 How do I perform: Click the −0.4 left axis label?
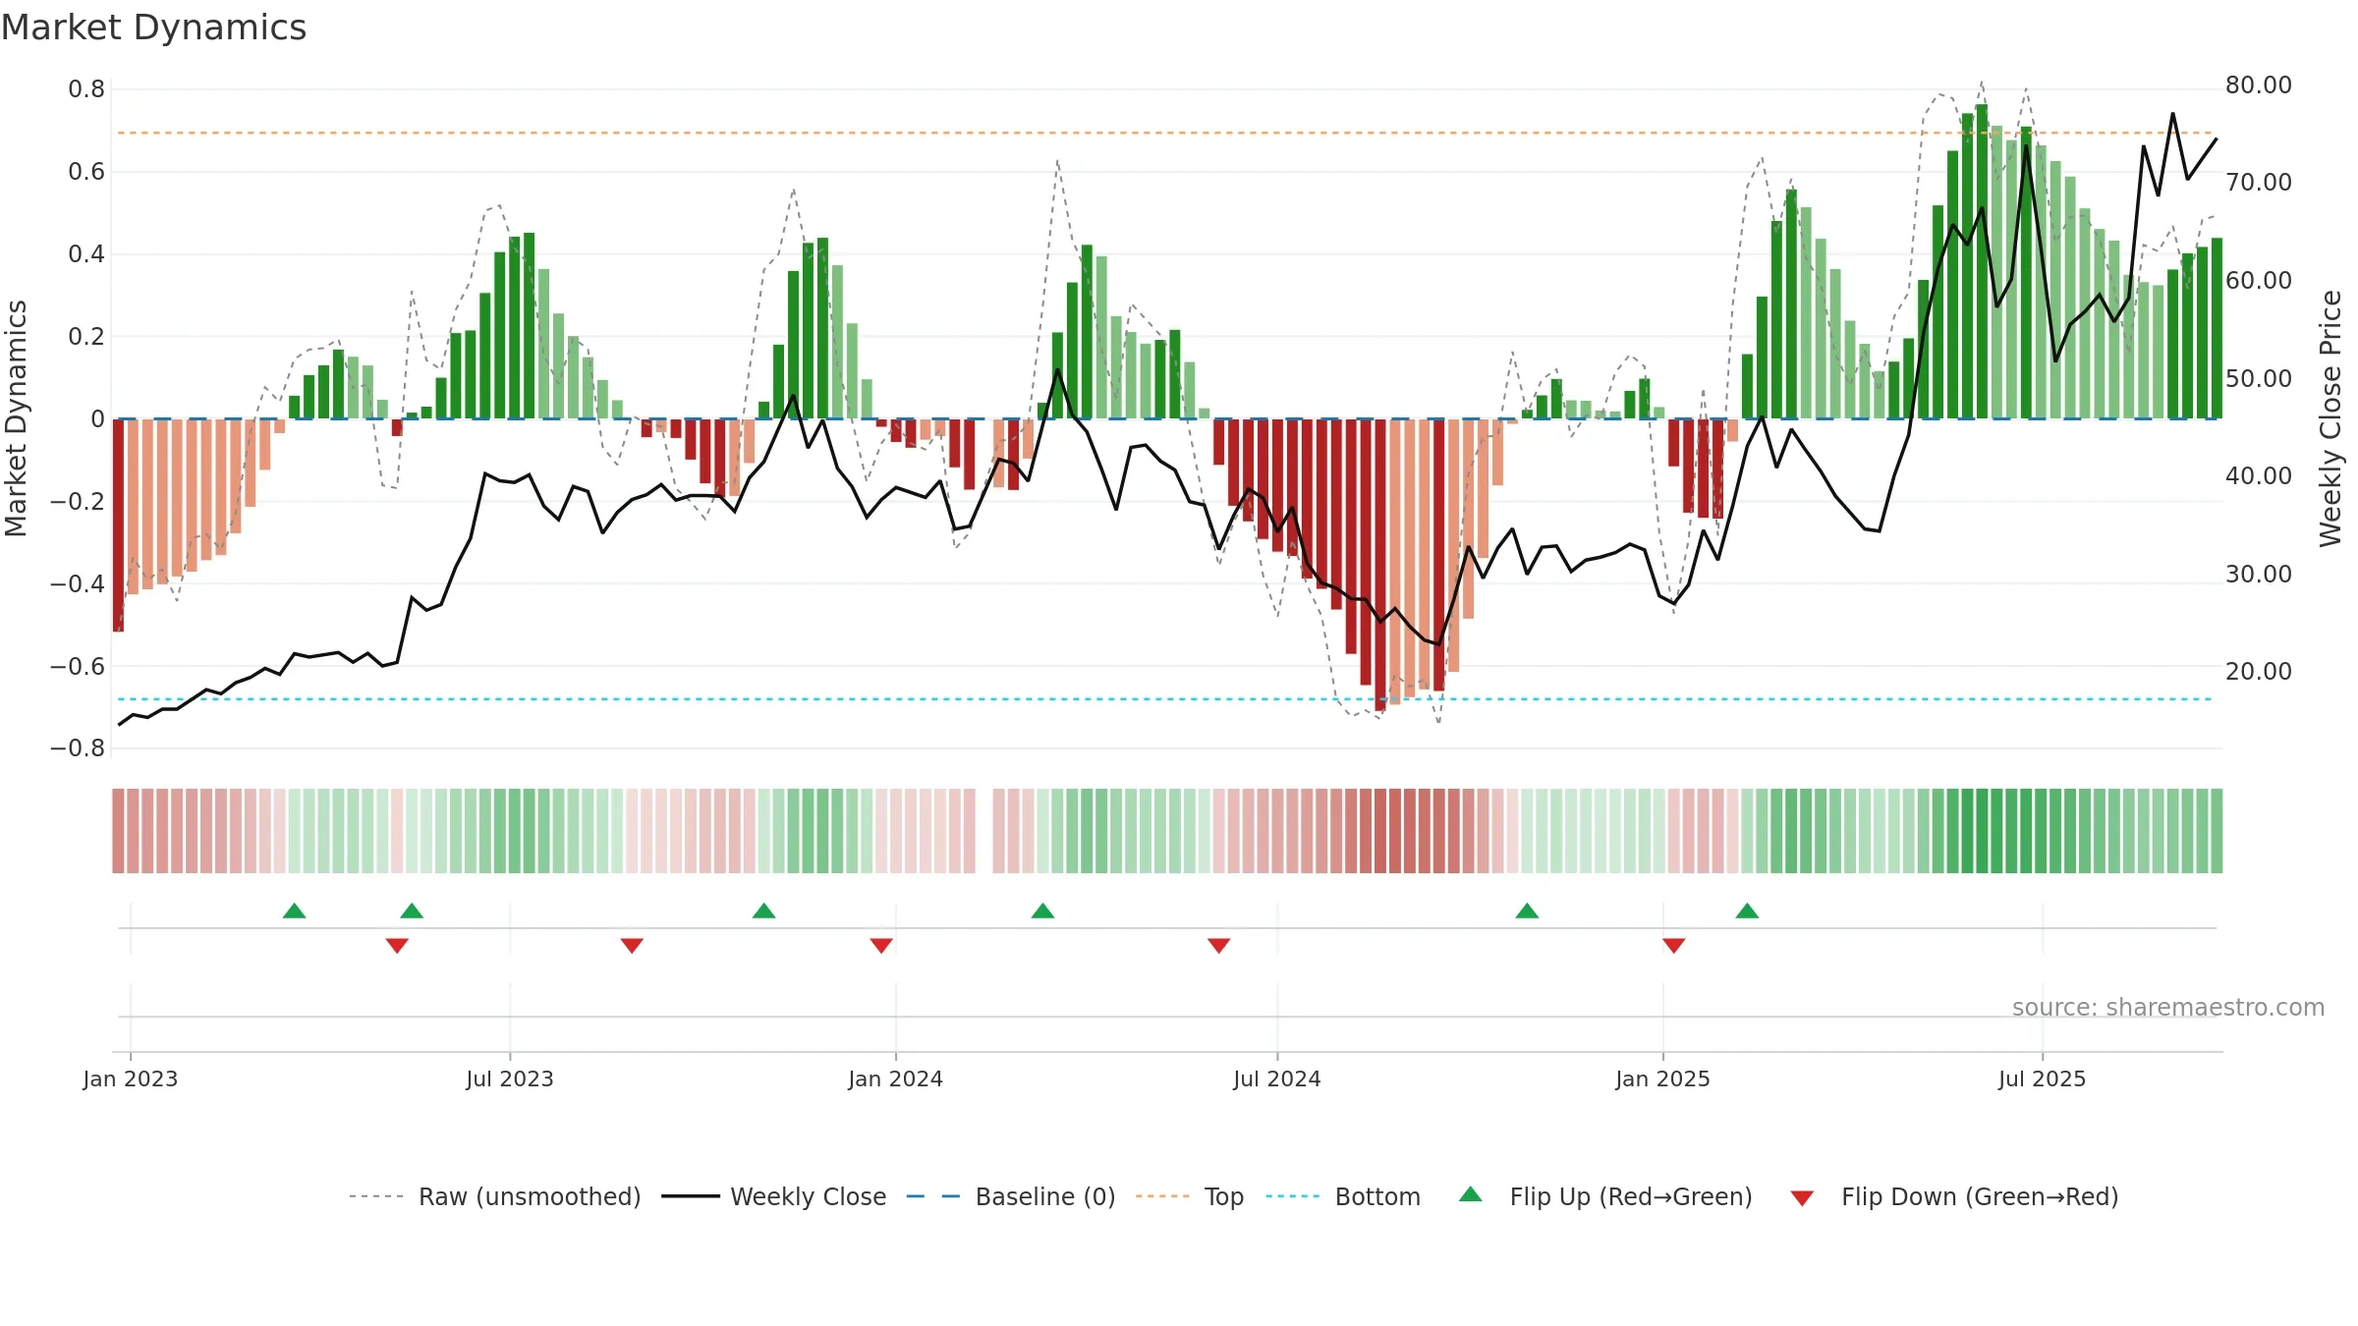78,583
